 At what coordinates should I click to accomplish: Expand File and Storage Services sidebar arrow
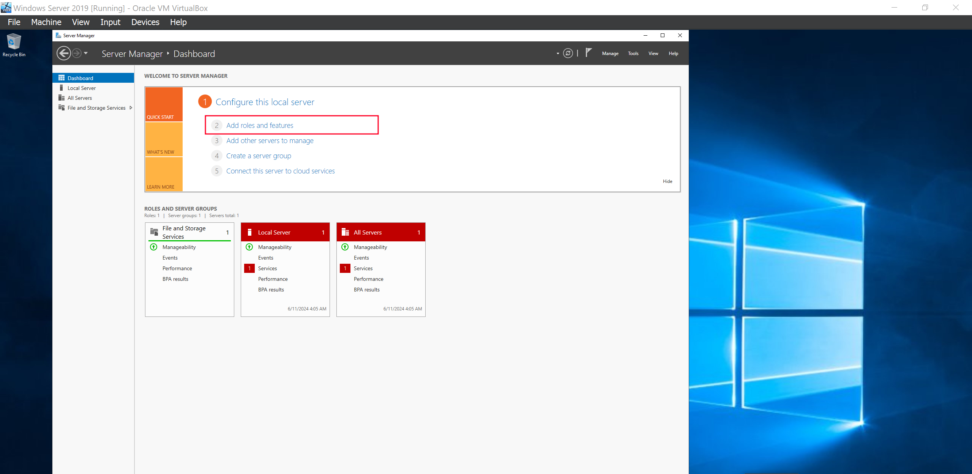click(x=131, y=108)
